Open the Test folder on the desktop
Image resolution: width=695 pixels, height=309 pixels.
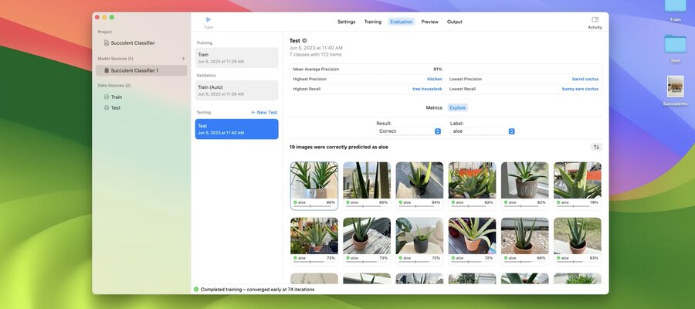click(x=675, y=44)
